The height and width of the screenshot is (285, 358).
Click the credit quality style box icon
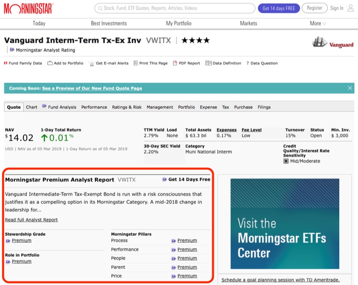click(286, 161)
